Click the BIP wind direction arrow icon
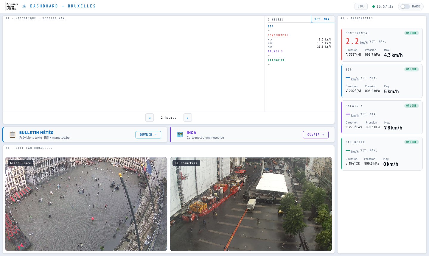The height and width of the screenshot is (256, 429). [347, 91]
